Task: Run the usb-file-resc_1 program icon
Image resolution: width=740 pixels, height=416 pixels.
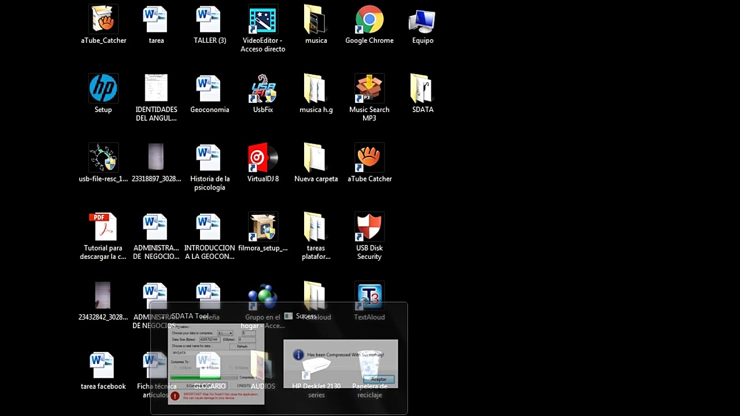Action: pyautogui.click(x=103, y=163)
